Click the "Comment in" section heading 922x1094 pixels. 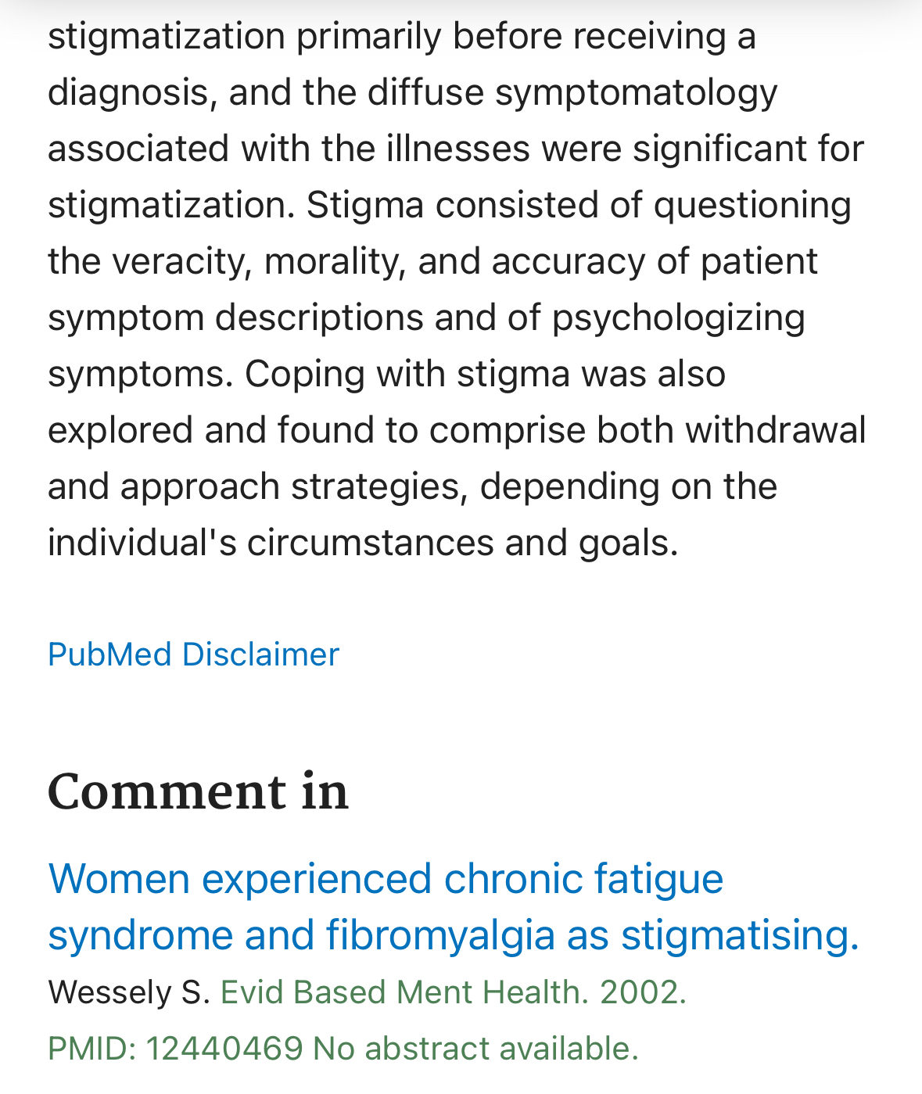tap(198, 791)
